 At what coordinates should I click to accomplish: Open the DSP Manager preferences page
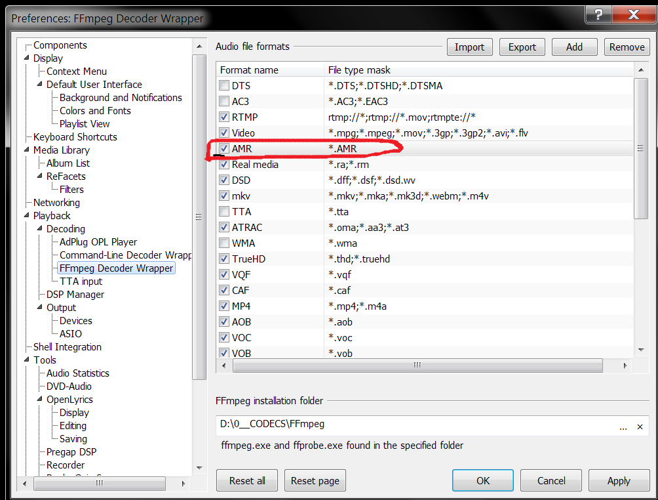[75, 295]
